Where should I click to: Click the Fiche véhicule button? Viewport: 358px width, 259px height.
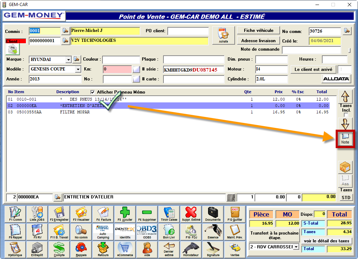pyautogui.click(x=258, y=30)
